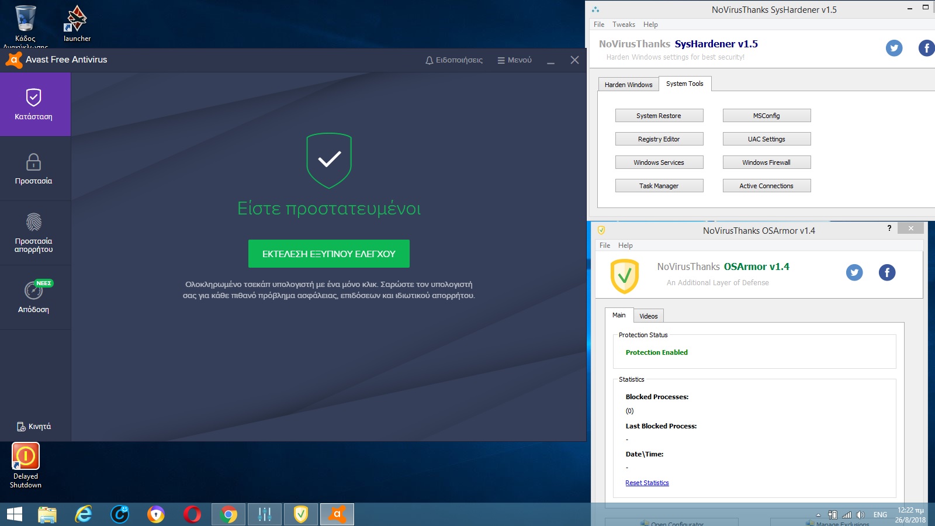Open Help menu in OSArmor
The height and width of the screenshot is (526, 935).
[625, 245]
